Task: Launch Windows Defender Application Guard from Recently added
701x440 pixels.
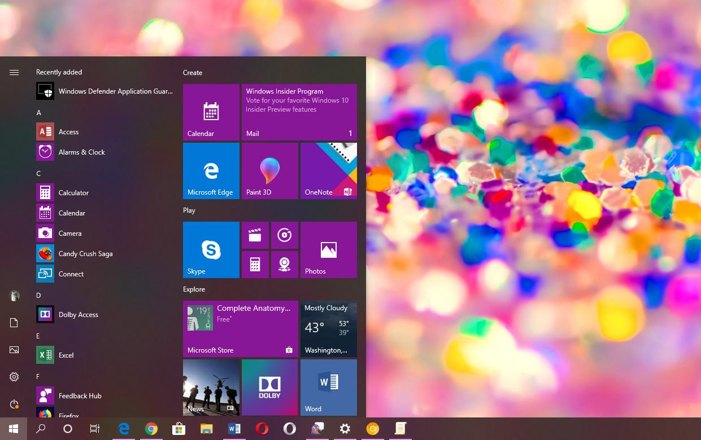Action: pos(105,91)
